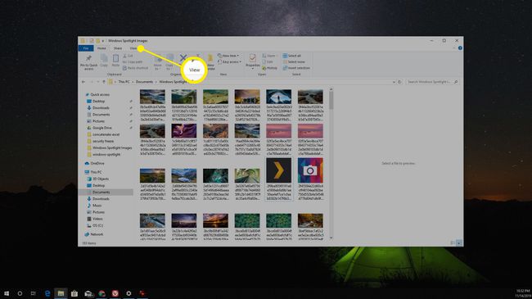
Task: Open Explorer help blue question icon
Action: [460, 48]
